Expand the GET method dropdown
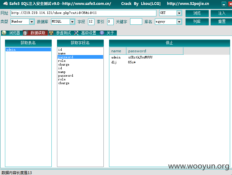232x175 pixels. click(179, 13)
